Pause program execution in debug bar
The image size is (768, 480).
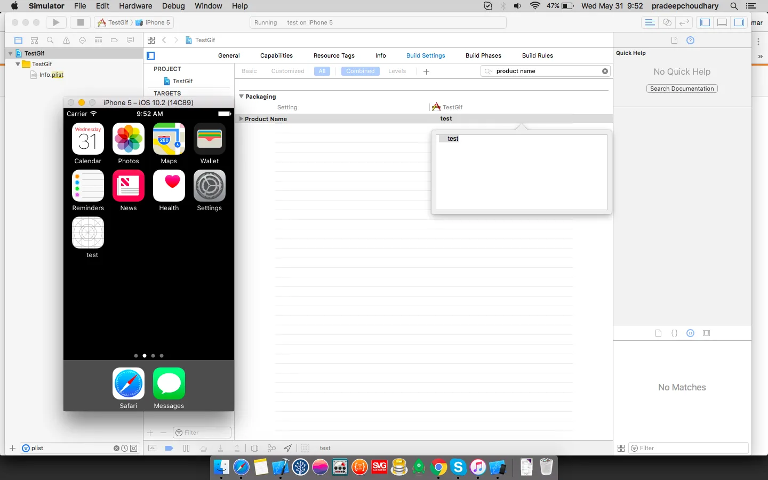[186, 449]
